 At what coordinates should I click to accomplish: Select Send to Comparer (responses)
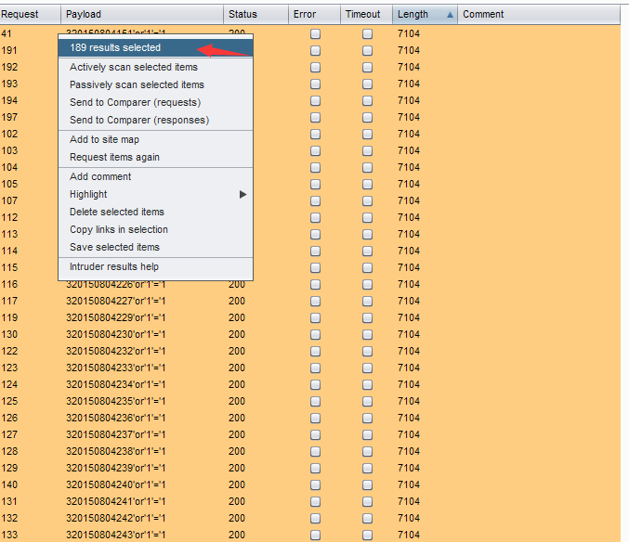pyautogui.click(x=156, y=120)
